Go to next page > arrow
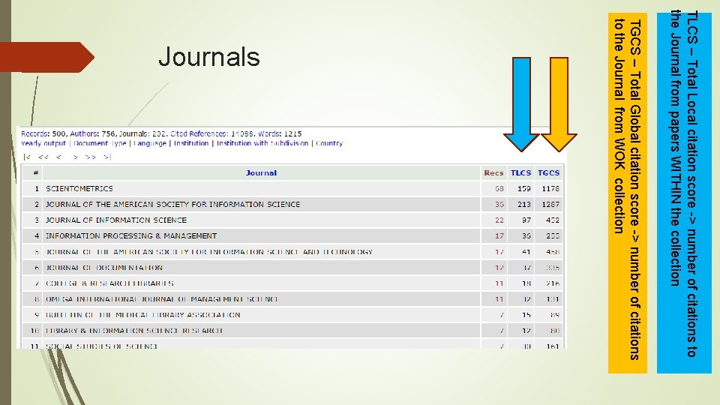Viewport: 720px width, 405px height. click(x=75, y=157)
